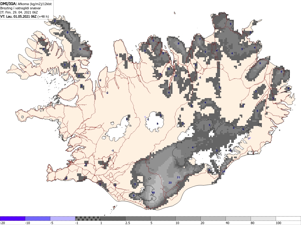Select the very pale 80 to 100 legend swatch

(263, 218)
